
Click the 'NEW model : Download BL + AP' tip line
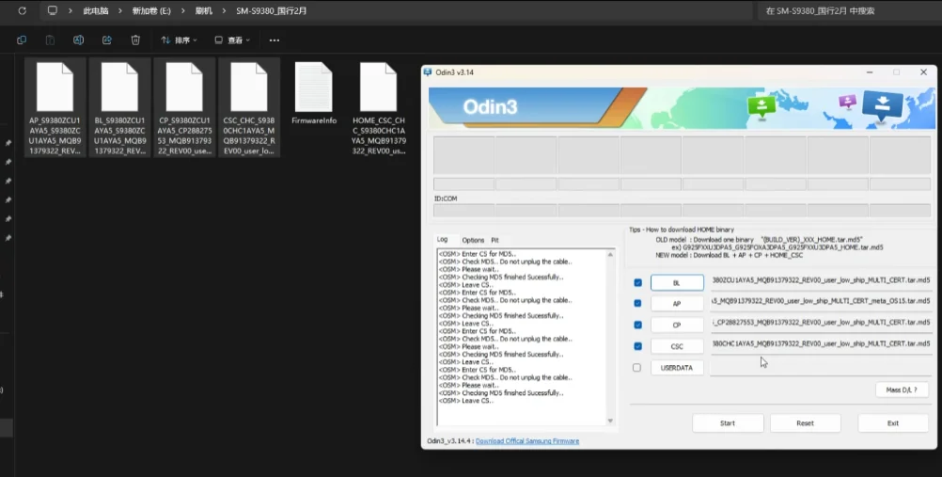pyautogui.click(x=731, y=255)
